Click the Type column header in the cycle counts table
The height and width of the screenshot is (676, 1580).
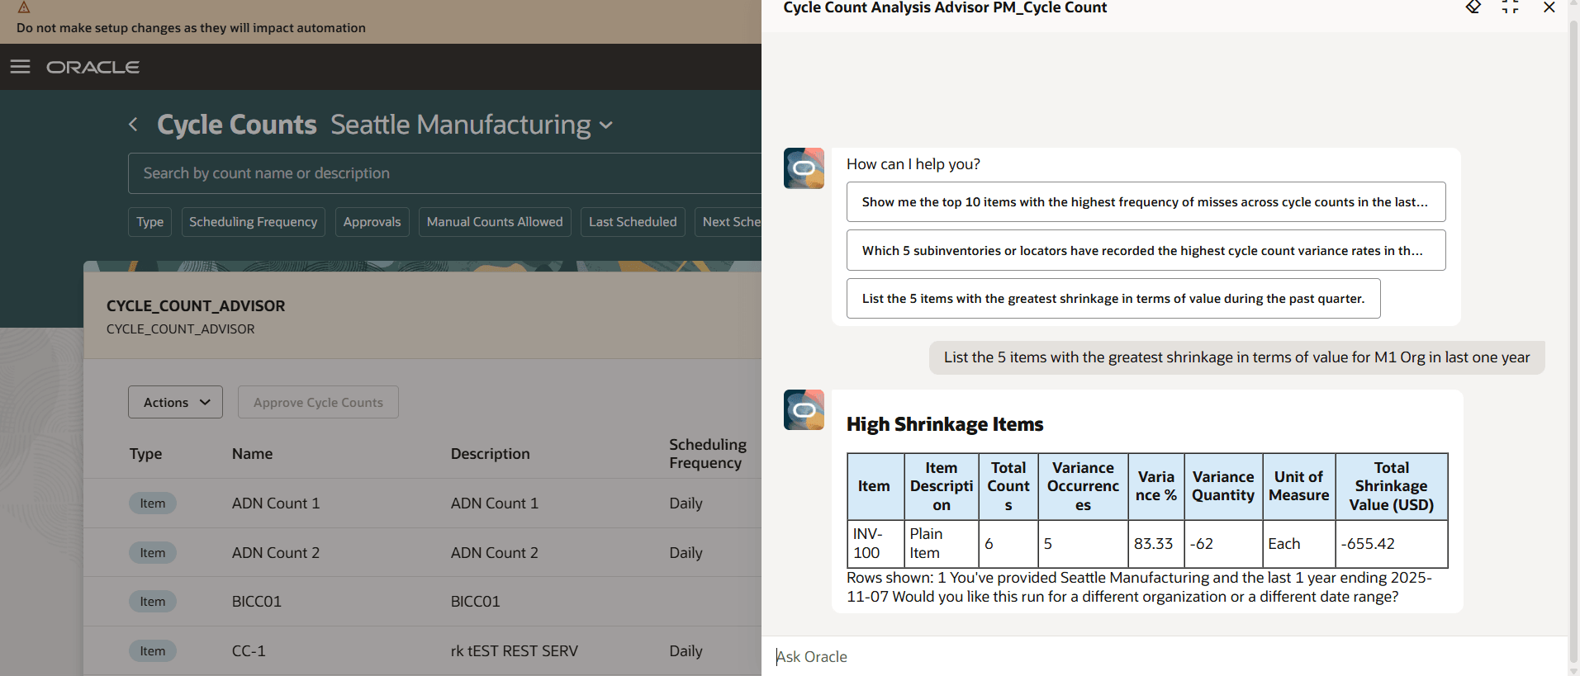145,454
